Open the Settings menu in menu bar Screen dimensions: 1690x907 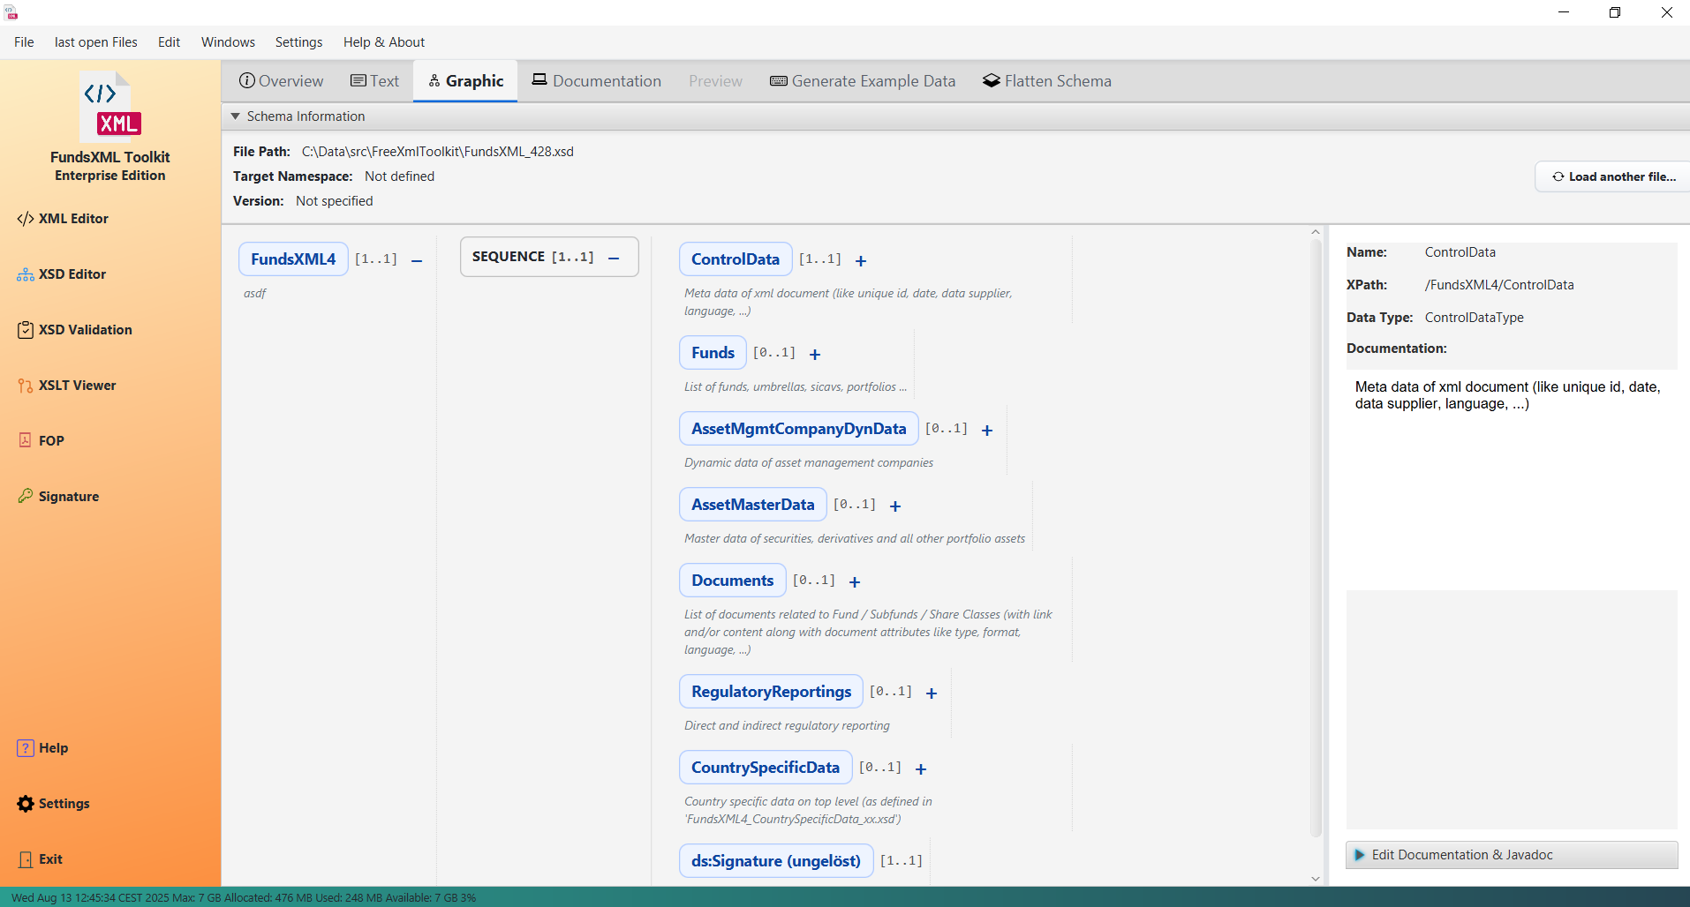pos(298,41)
